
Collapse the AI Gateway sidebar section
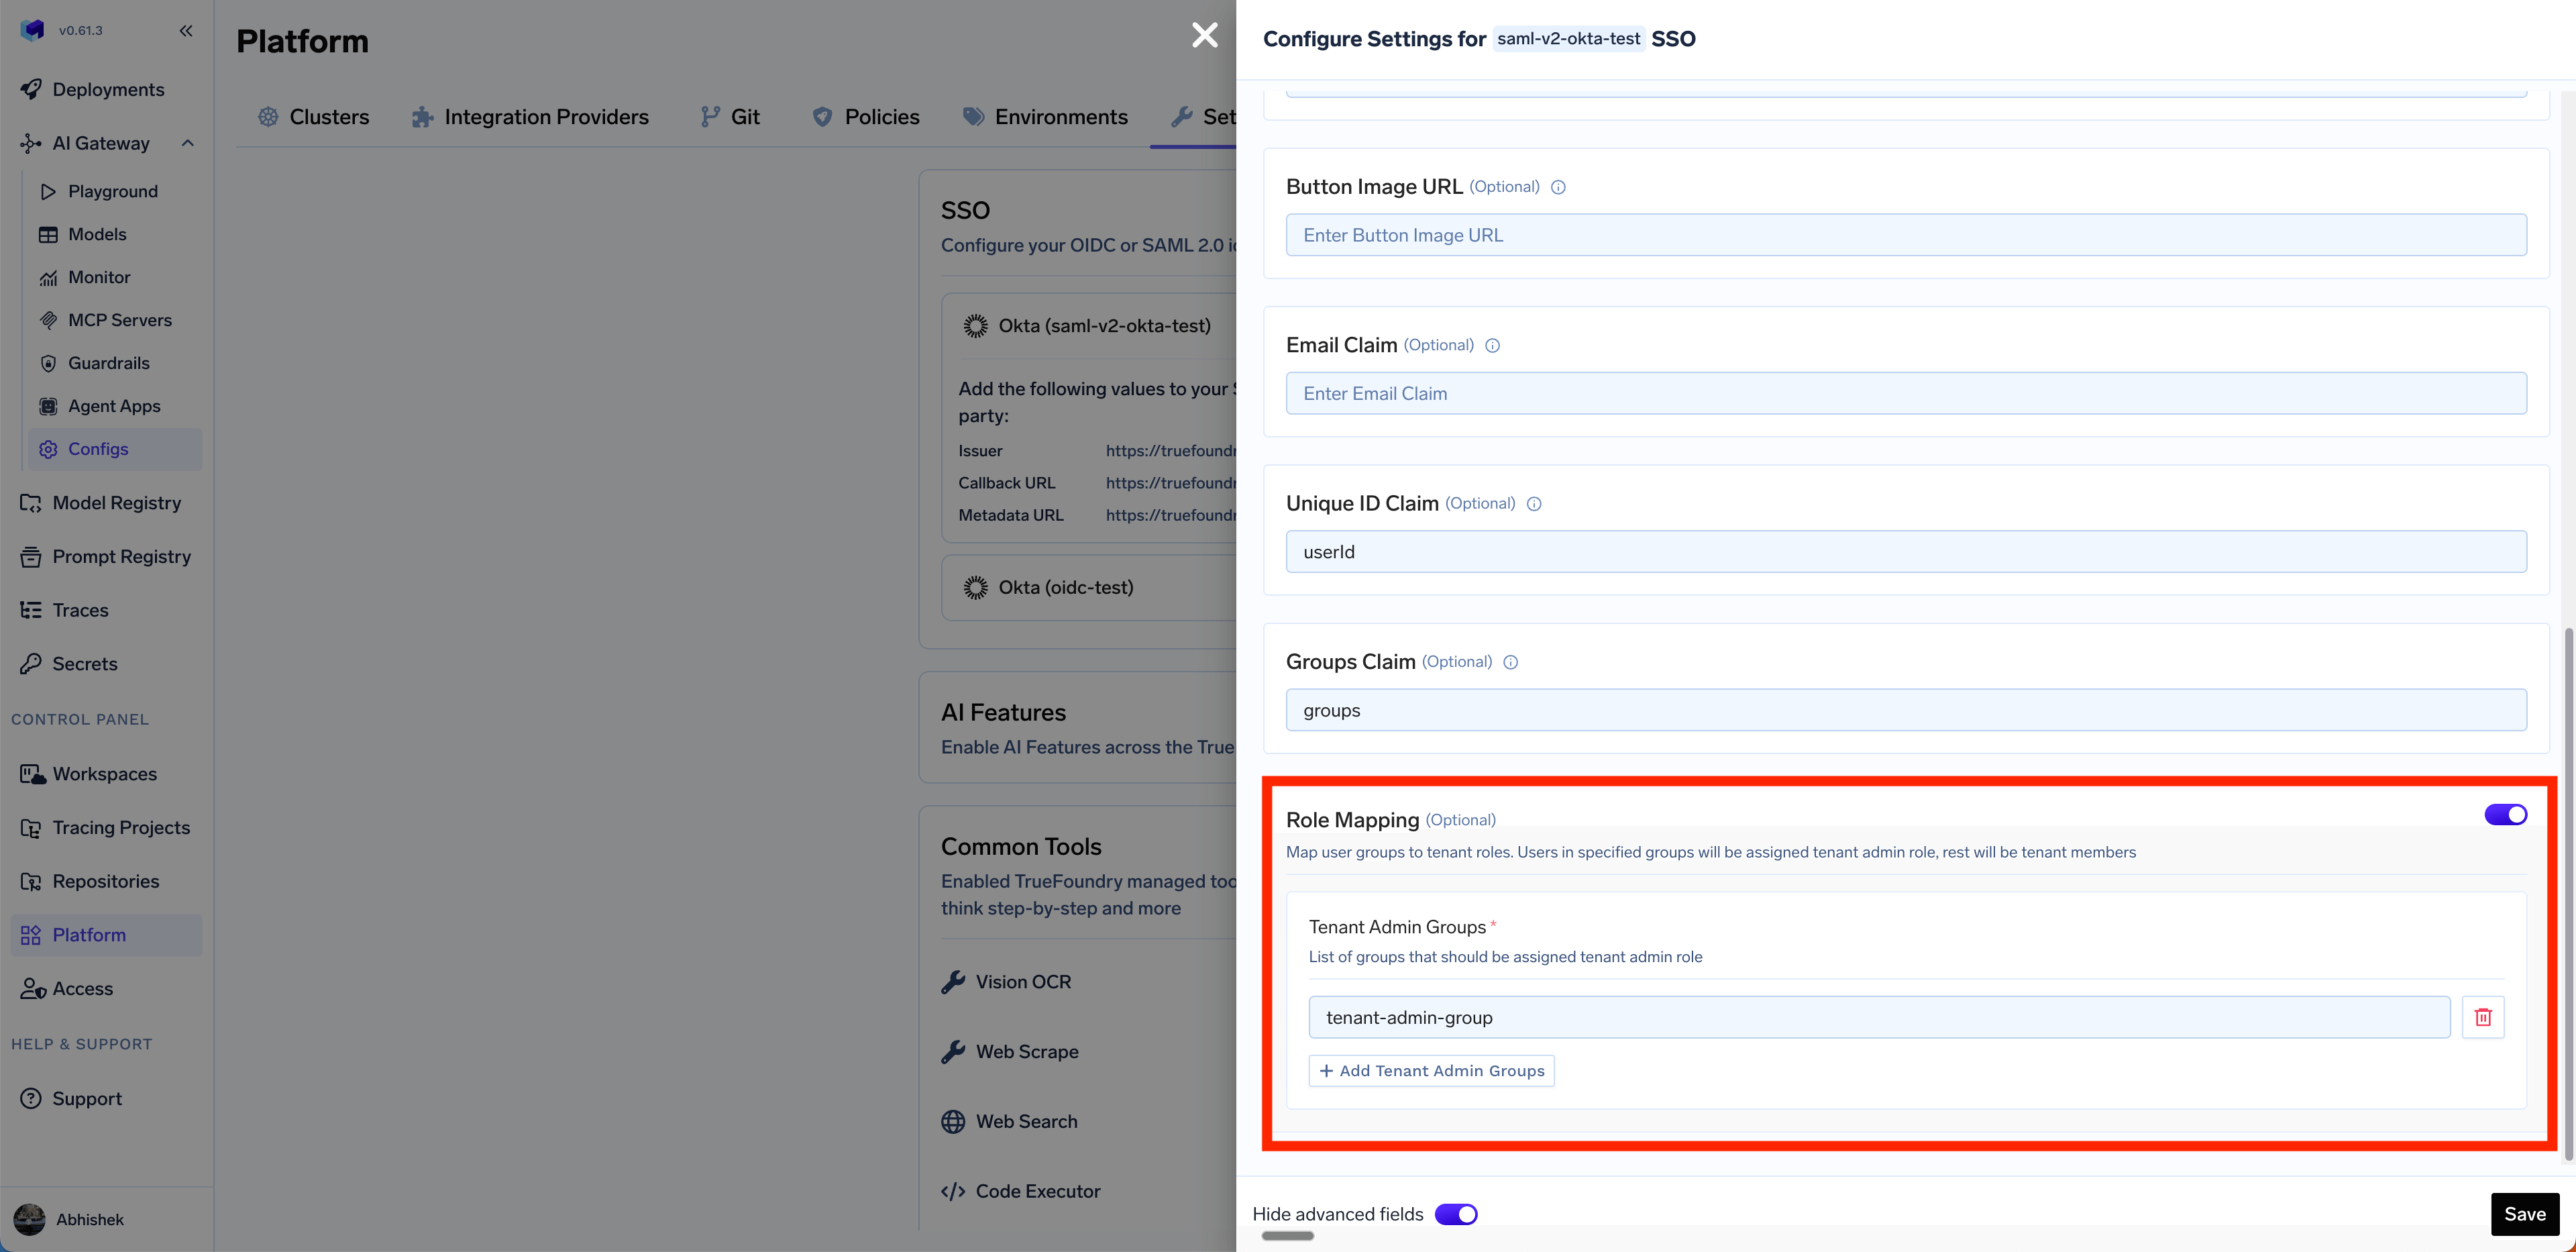(x=187, y=143)
